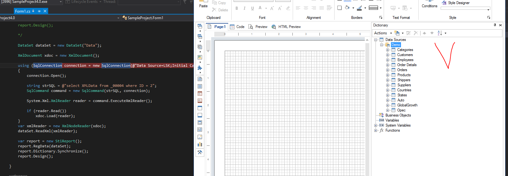Open the toolbox settings wrench icon
Image resolution: width=508 pixels, height=176 pixels.
(x=200, y=152)
